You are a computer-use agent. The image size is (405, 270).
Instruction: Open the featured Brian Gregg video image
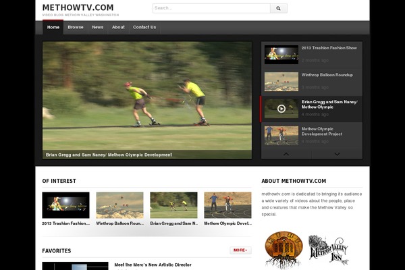pyautogui.click(x=147, y=101)
